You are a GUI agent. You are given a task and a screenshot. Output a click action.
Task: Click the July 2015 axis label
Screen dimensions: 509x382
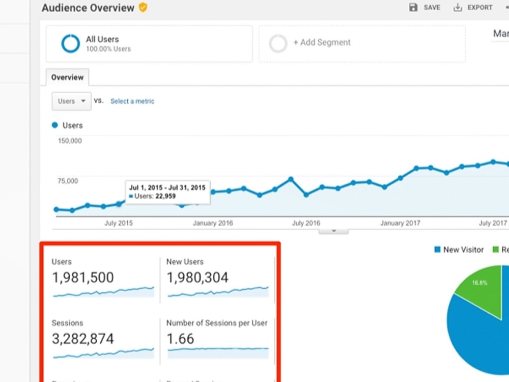[119, 223]
